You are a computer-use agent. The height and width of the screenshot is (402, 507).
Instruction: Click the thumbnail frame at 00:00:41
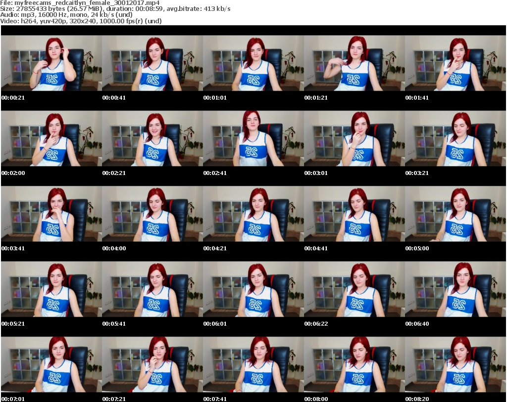(x=152, y=63)
